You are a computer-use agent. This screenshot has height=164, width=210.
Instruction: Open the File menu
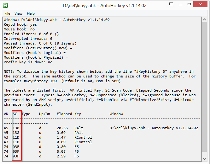pos(7,13)
